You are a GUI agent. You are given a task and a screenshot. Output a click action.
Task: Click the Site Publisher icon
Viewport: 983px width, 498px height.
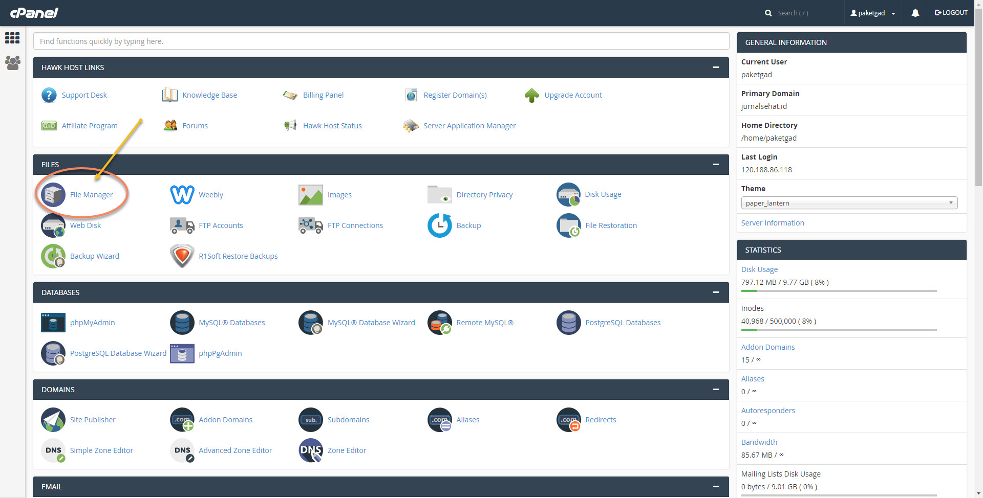coord(53,420)
